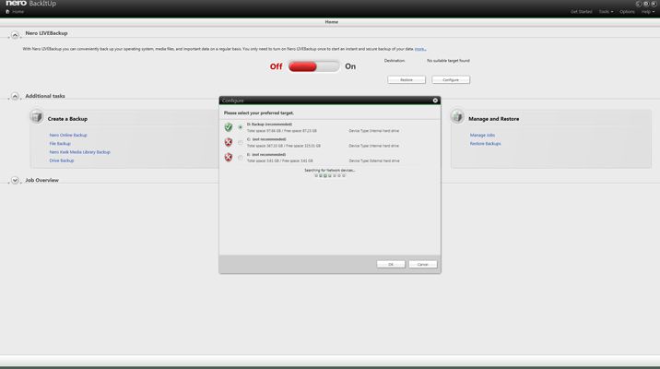
Task: Click the Restore Backups link
Action: click(485, 144)
